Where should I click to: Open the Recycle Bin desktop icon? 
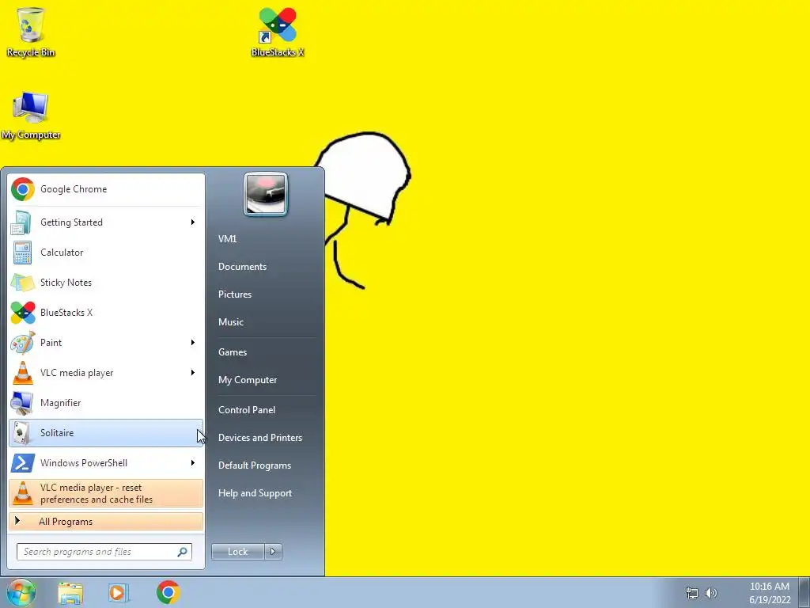point(31,32)
